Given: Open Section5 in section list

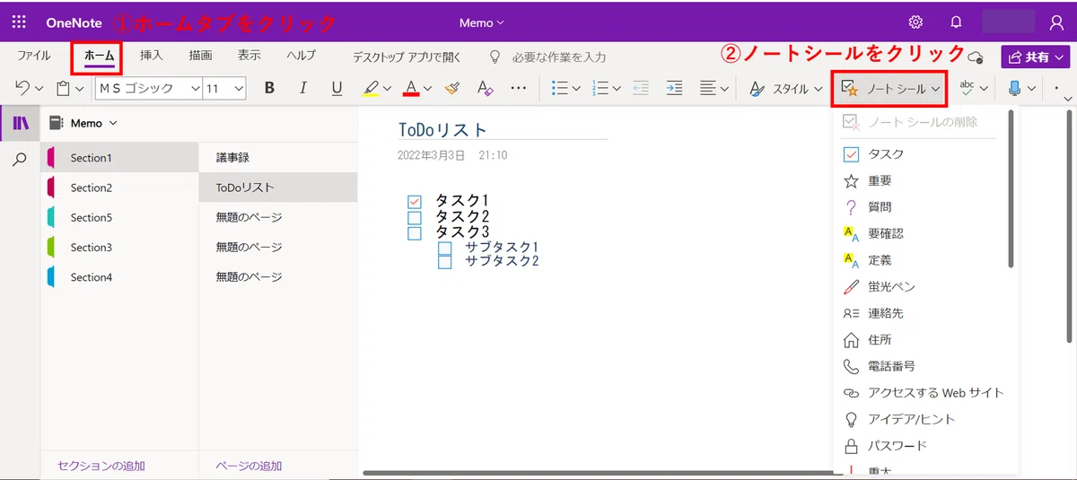Looking at the screenshot, I should (119, 217).
